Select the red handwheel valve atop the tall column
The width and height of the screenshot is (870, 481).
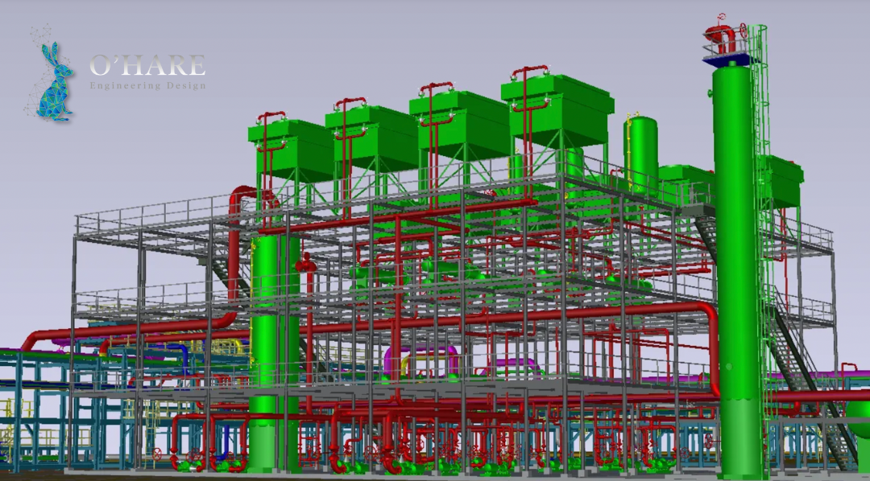click(x=744, y=31)
